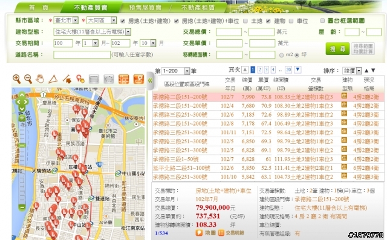This screenshot has width=387, height=240.
Task: Open the 大同區 district dropdown
Action: [102, 20]
